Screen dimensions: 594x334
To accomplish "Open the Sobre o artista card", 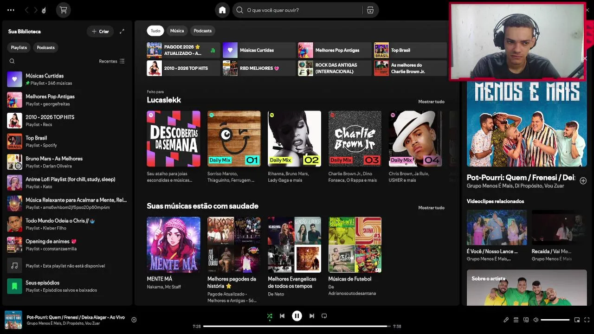I will point(527,288).
